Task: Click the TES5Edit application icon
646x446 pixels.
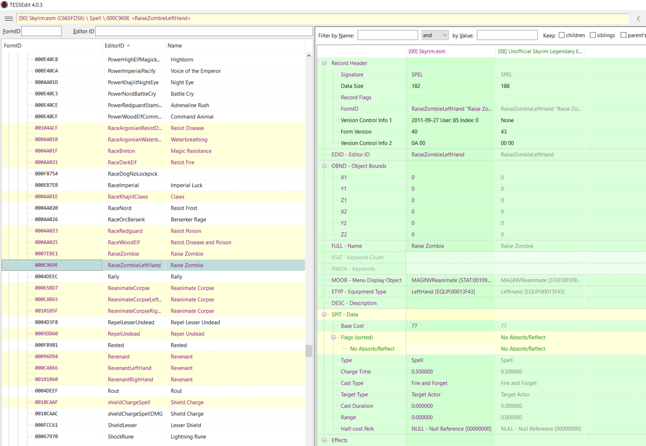Action: (4, 5)
